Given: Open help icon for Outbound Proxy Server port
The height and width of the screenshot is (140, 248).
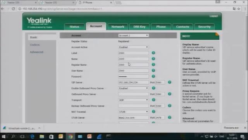Looking at the screenshot, I should tap(169, 94).
